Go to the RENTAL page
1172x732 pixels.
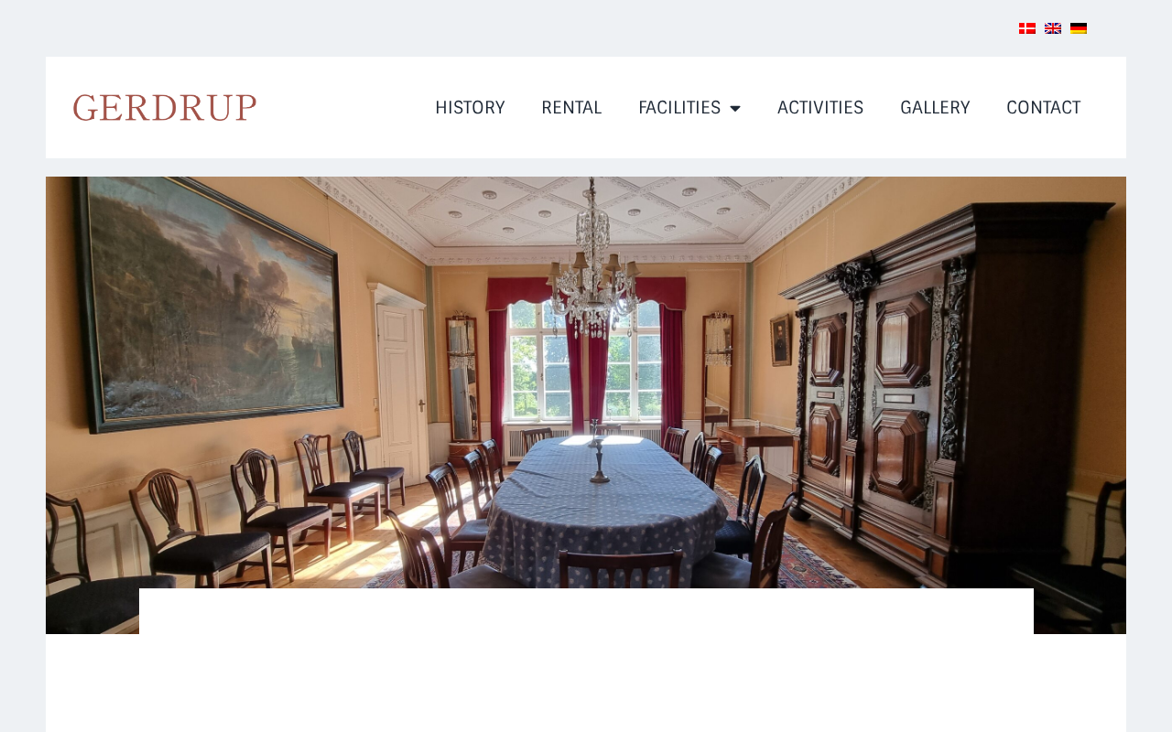point(571,108)
